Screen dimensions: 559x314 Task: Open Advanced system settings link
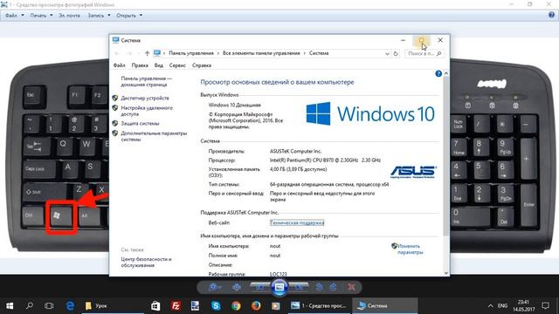[154, 136]
